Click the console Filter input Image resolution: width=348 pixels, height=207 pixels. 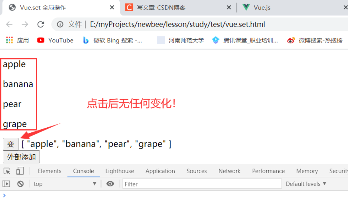click(202, 184)
